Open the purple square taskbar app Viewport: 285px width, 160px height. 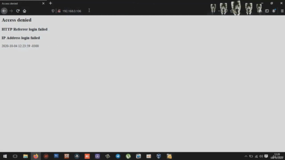98,156
